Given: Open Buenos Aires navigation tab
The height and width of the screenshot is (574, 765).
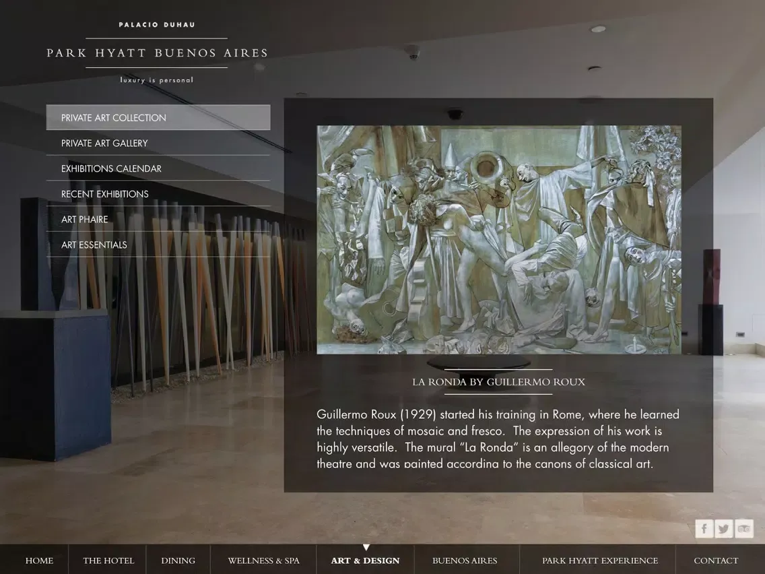Looking at the screenshot, I should point(465,561).
